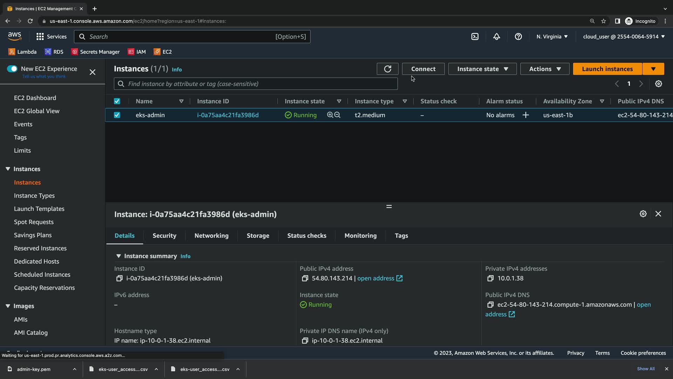Switch to the Security tab

(164, 236)
